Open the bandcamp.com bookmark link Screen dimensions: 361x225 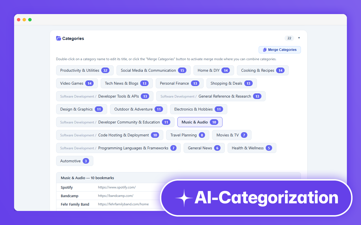click(x=116, y=196)
